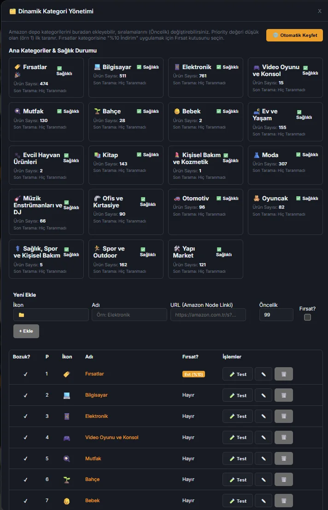Select the Ev ve Yaşam category card
328x510 pixels.
point(285,122)
